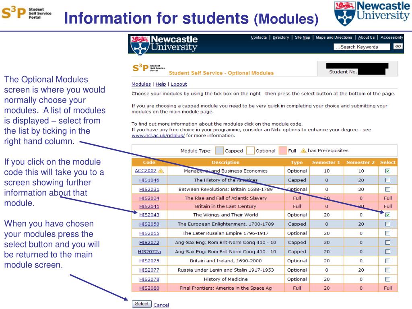
Task: Click 'The Vikings and Their World' description
Action: click(x=225, y=215)
